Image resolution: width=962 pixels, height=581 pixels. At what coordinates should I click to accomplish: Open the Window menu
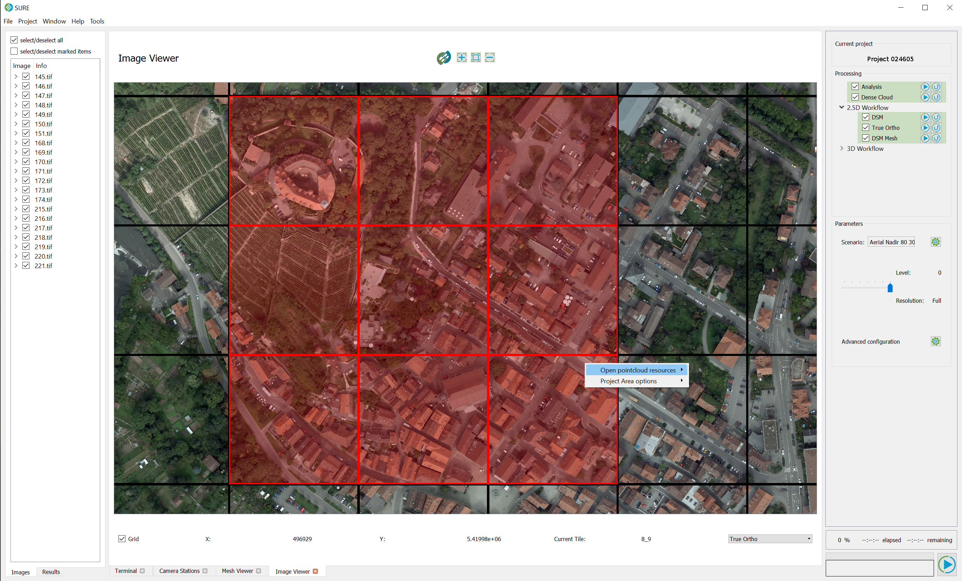[54, 21]
